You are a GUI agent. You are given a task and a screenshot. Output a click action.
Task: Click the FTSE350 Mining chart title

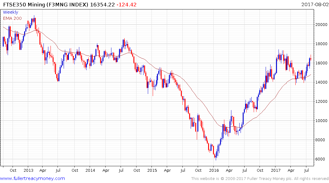tap(46, 5)
